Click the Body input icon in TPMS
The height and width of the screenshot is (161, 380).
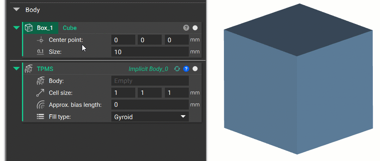[x=40, y=81]
